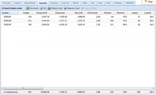Image resolution: width=156 pixels, height=95 pixels.
Task: Click EURUSD trades value 213
Action: [x=30, y=21]
